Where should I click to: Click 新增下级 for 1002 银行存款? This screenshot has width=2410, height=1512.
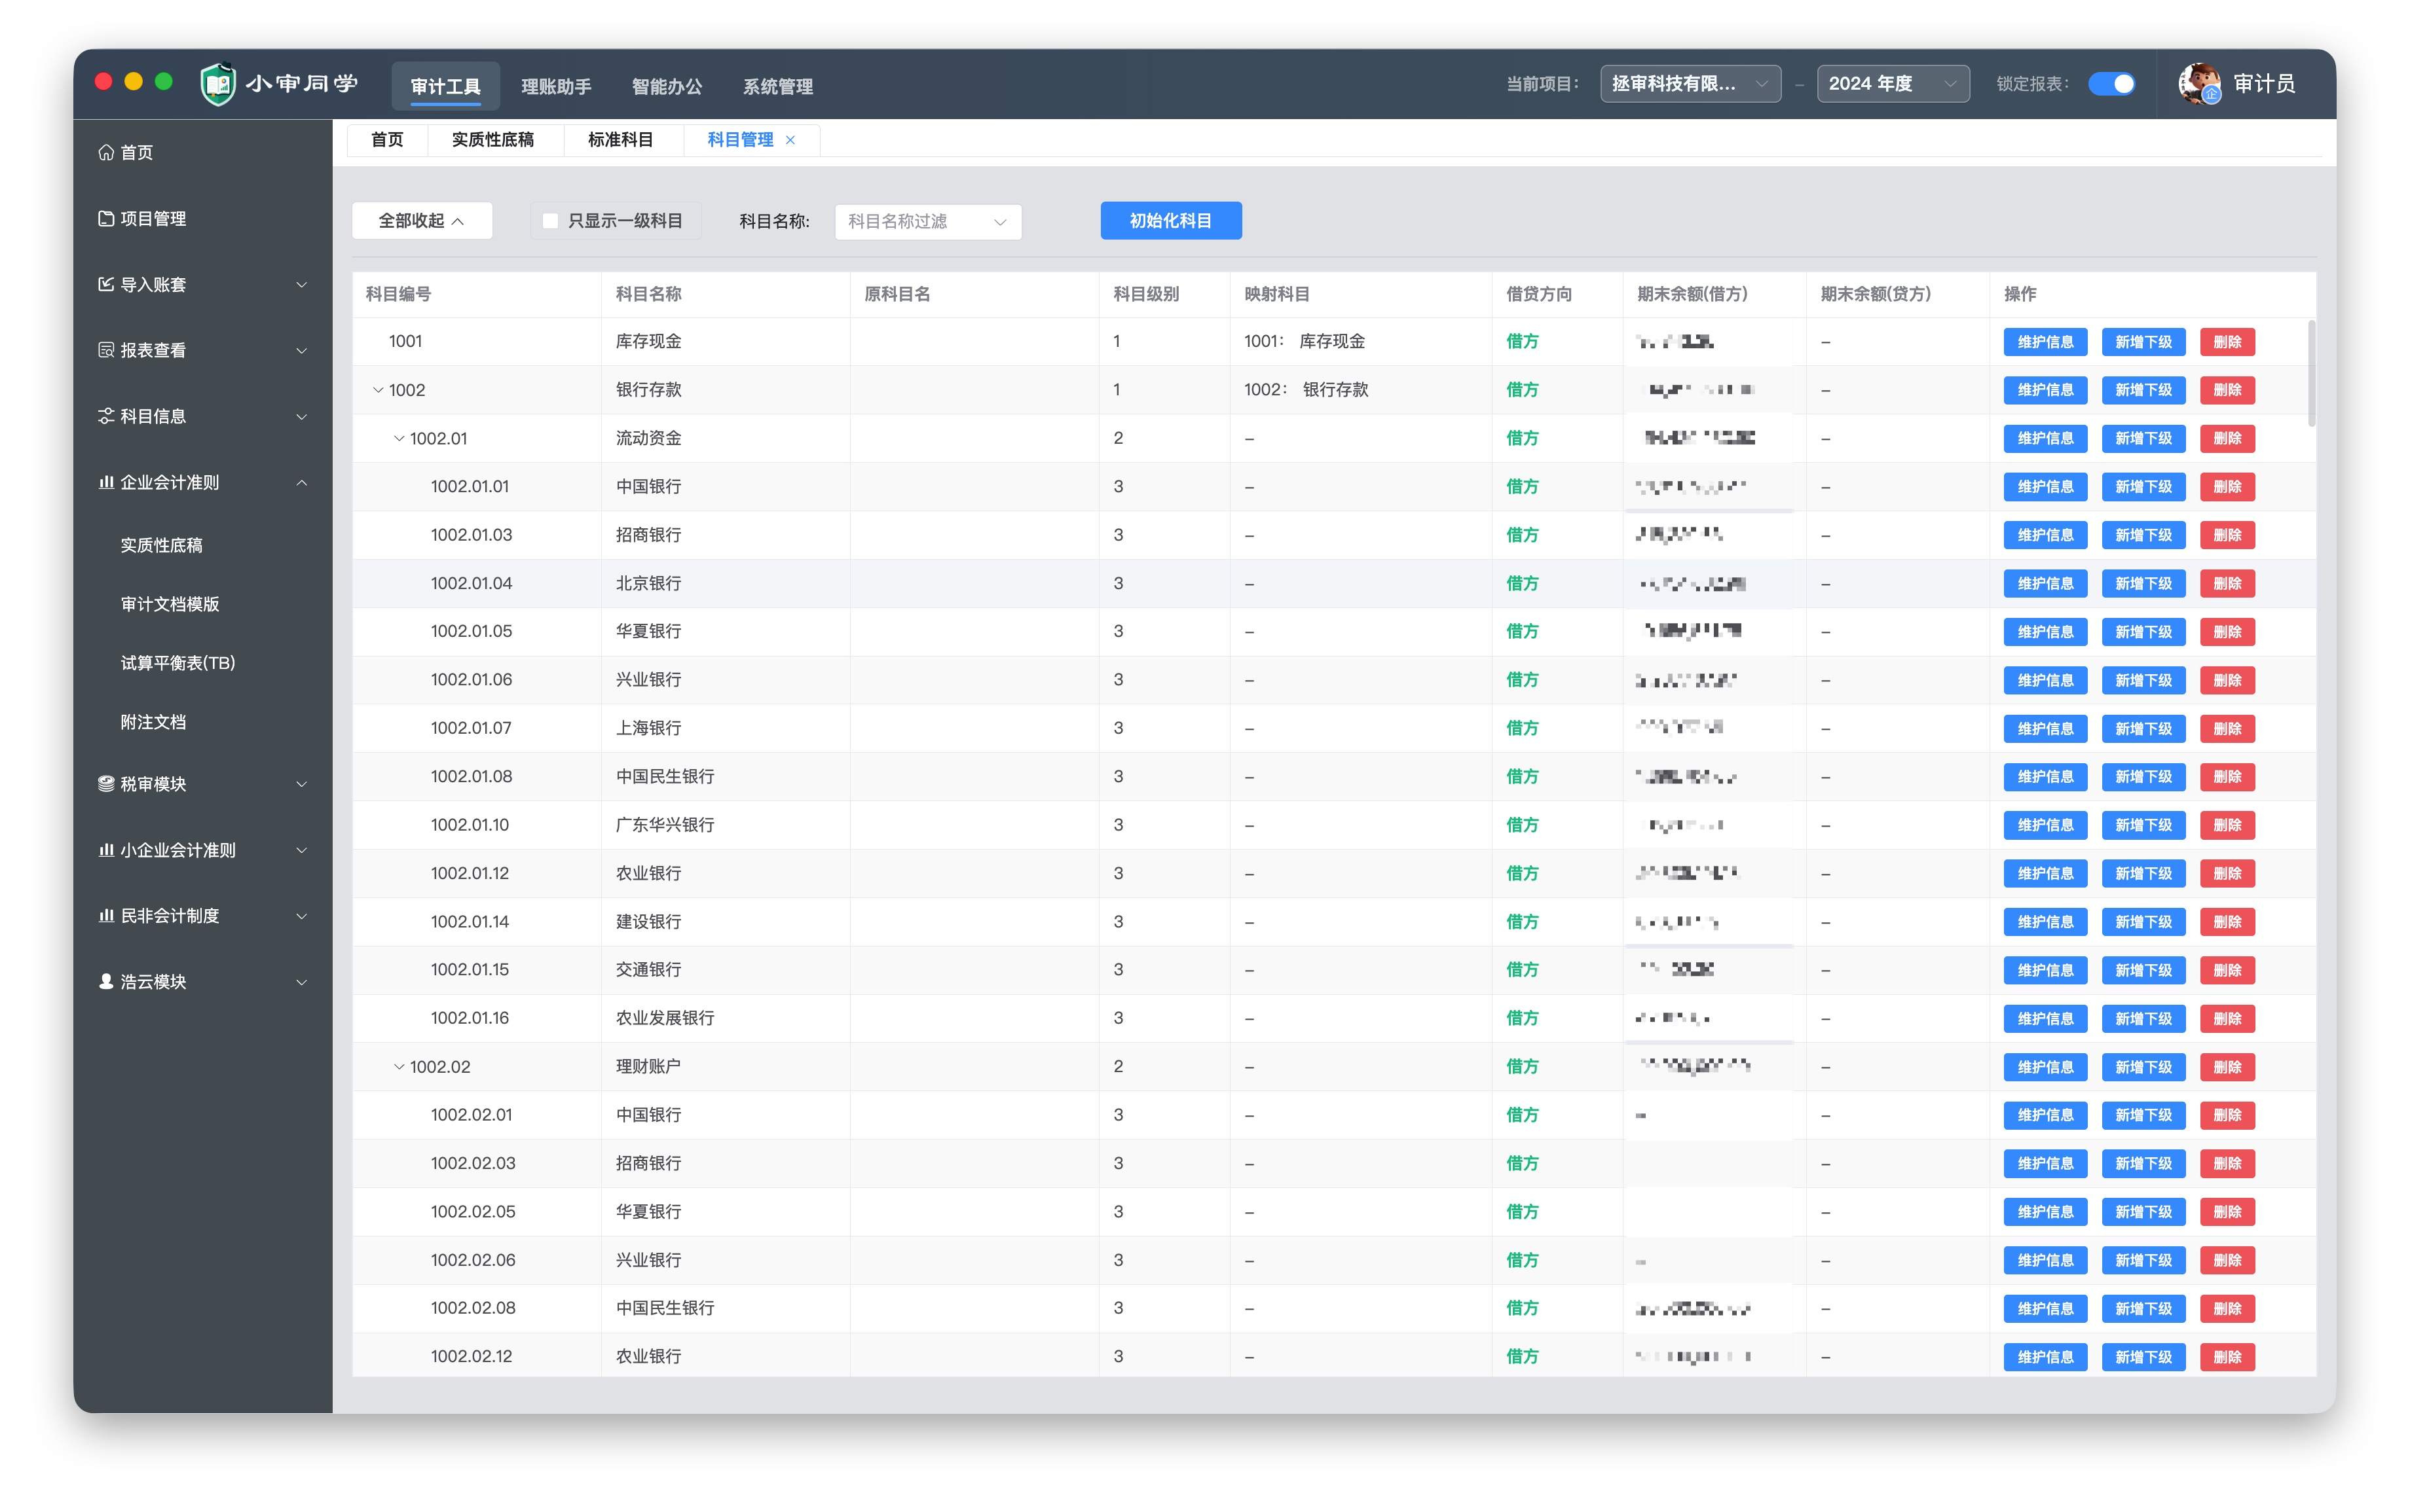coord(2143,390)
